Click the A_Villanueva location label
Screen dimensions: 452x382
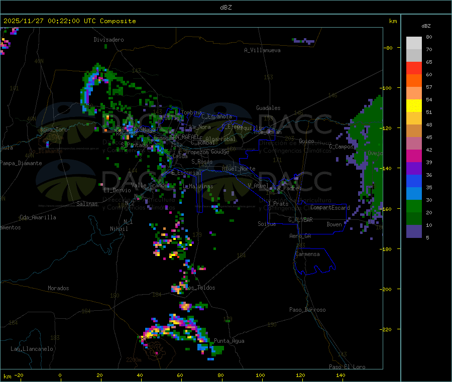[262, 50]
